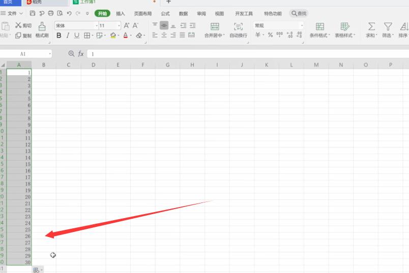Click Merge and Center button
This screenshot has width=409, height=273.
point(214,30)
